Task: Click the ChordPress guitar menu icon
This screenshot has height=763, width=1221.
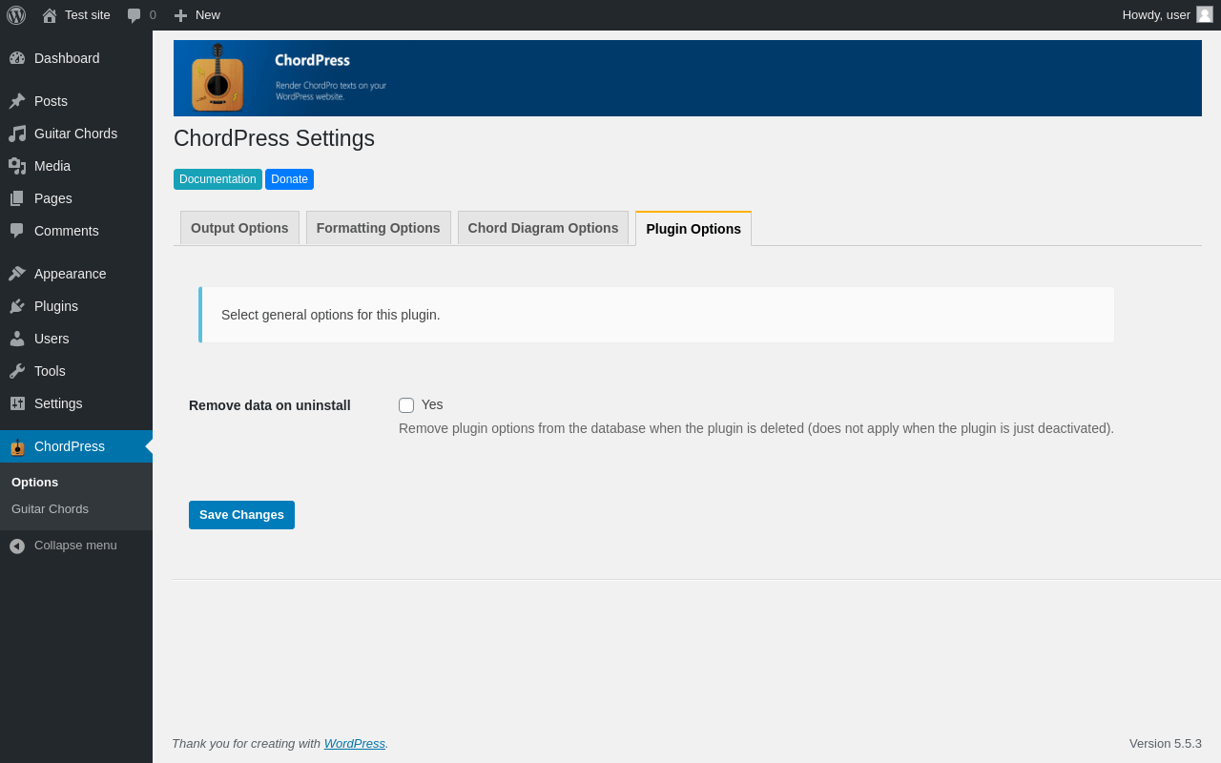Action: tap(17, 446)
